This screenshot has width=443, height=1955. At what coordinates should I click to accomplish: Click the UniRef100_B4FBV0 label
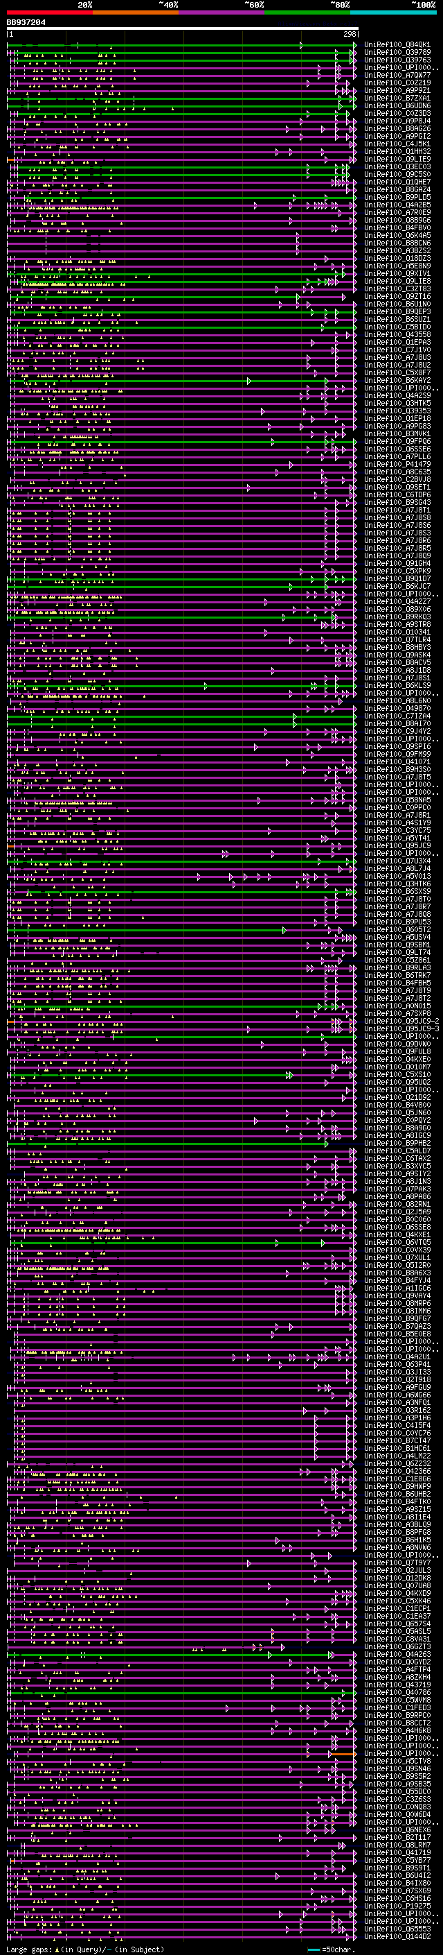pos(397,227)
